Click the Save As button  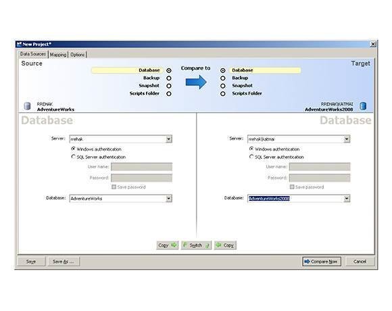point(64,262)
